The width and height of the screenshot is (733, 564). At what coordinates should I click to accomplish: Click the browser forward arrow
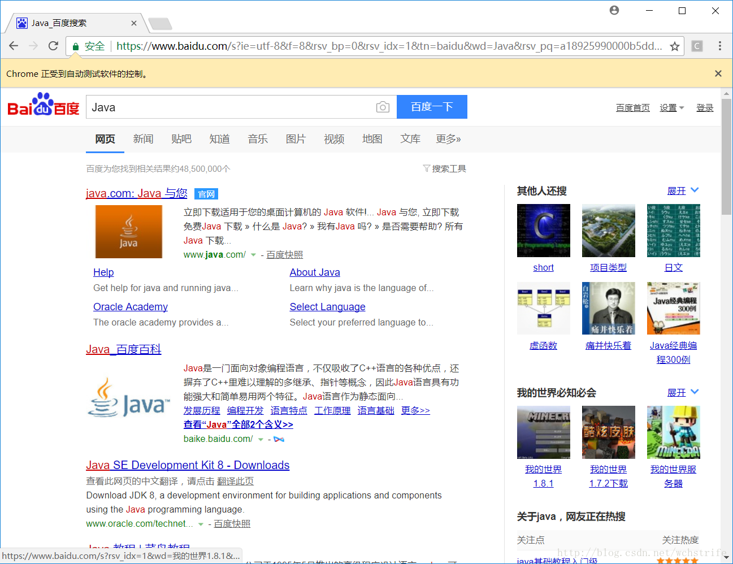pyautogui.click(x=33, y=46)
